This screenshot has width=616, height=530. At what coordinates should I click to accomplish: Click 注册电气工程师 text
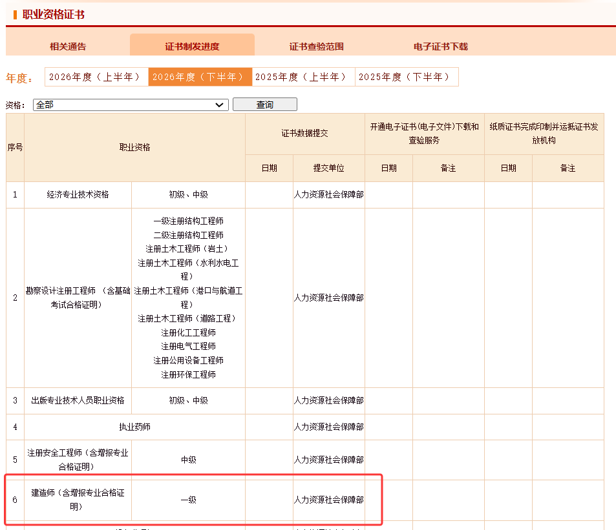pyautogui.click(x=188, y=347)
